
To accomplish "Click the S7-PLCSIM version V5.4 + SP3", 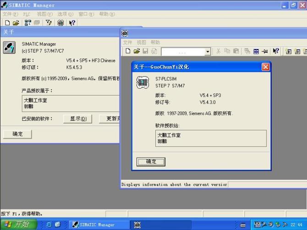I will (210, 96).
